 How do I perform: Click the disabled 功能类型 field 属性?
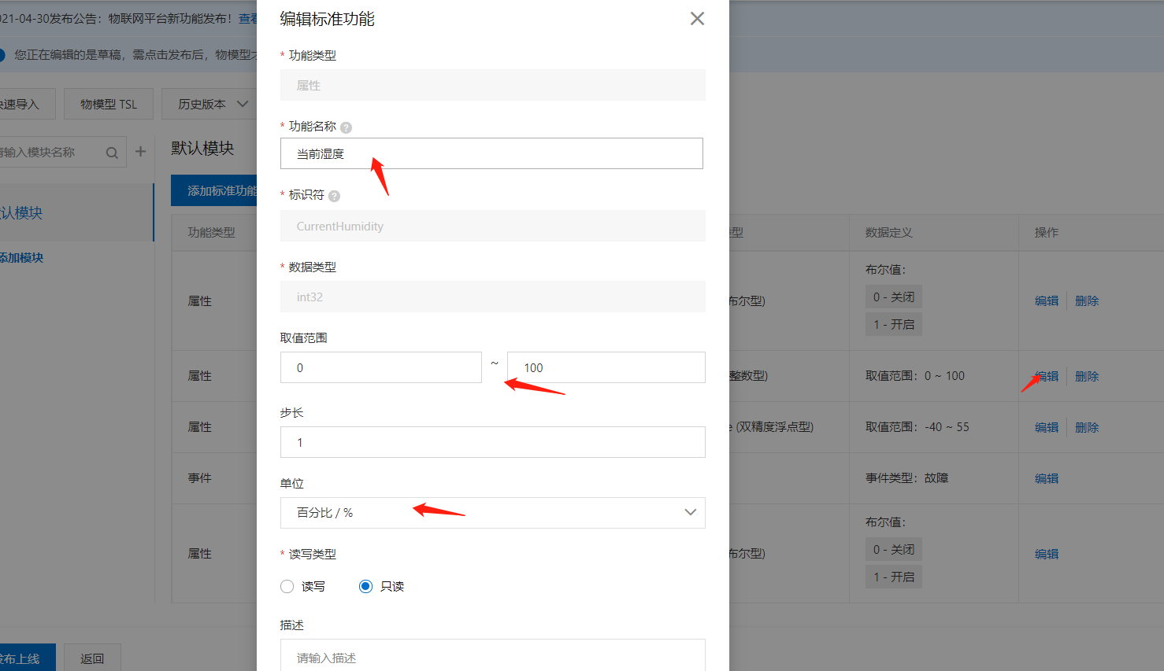(492, 85)
